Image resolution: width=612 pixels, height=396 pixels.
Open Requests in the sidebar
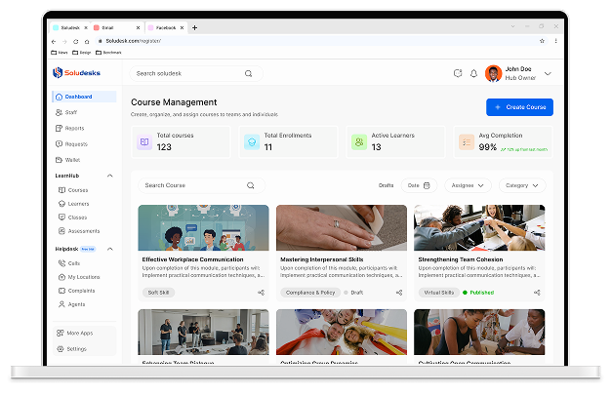(71, 144)
